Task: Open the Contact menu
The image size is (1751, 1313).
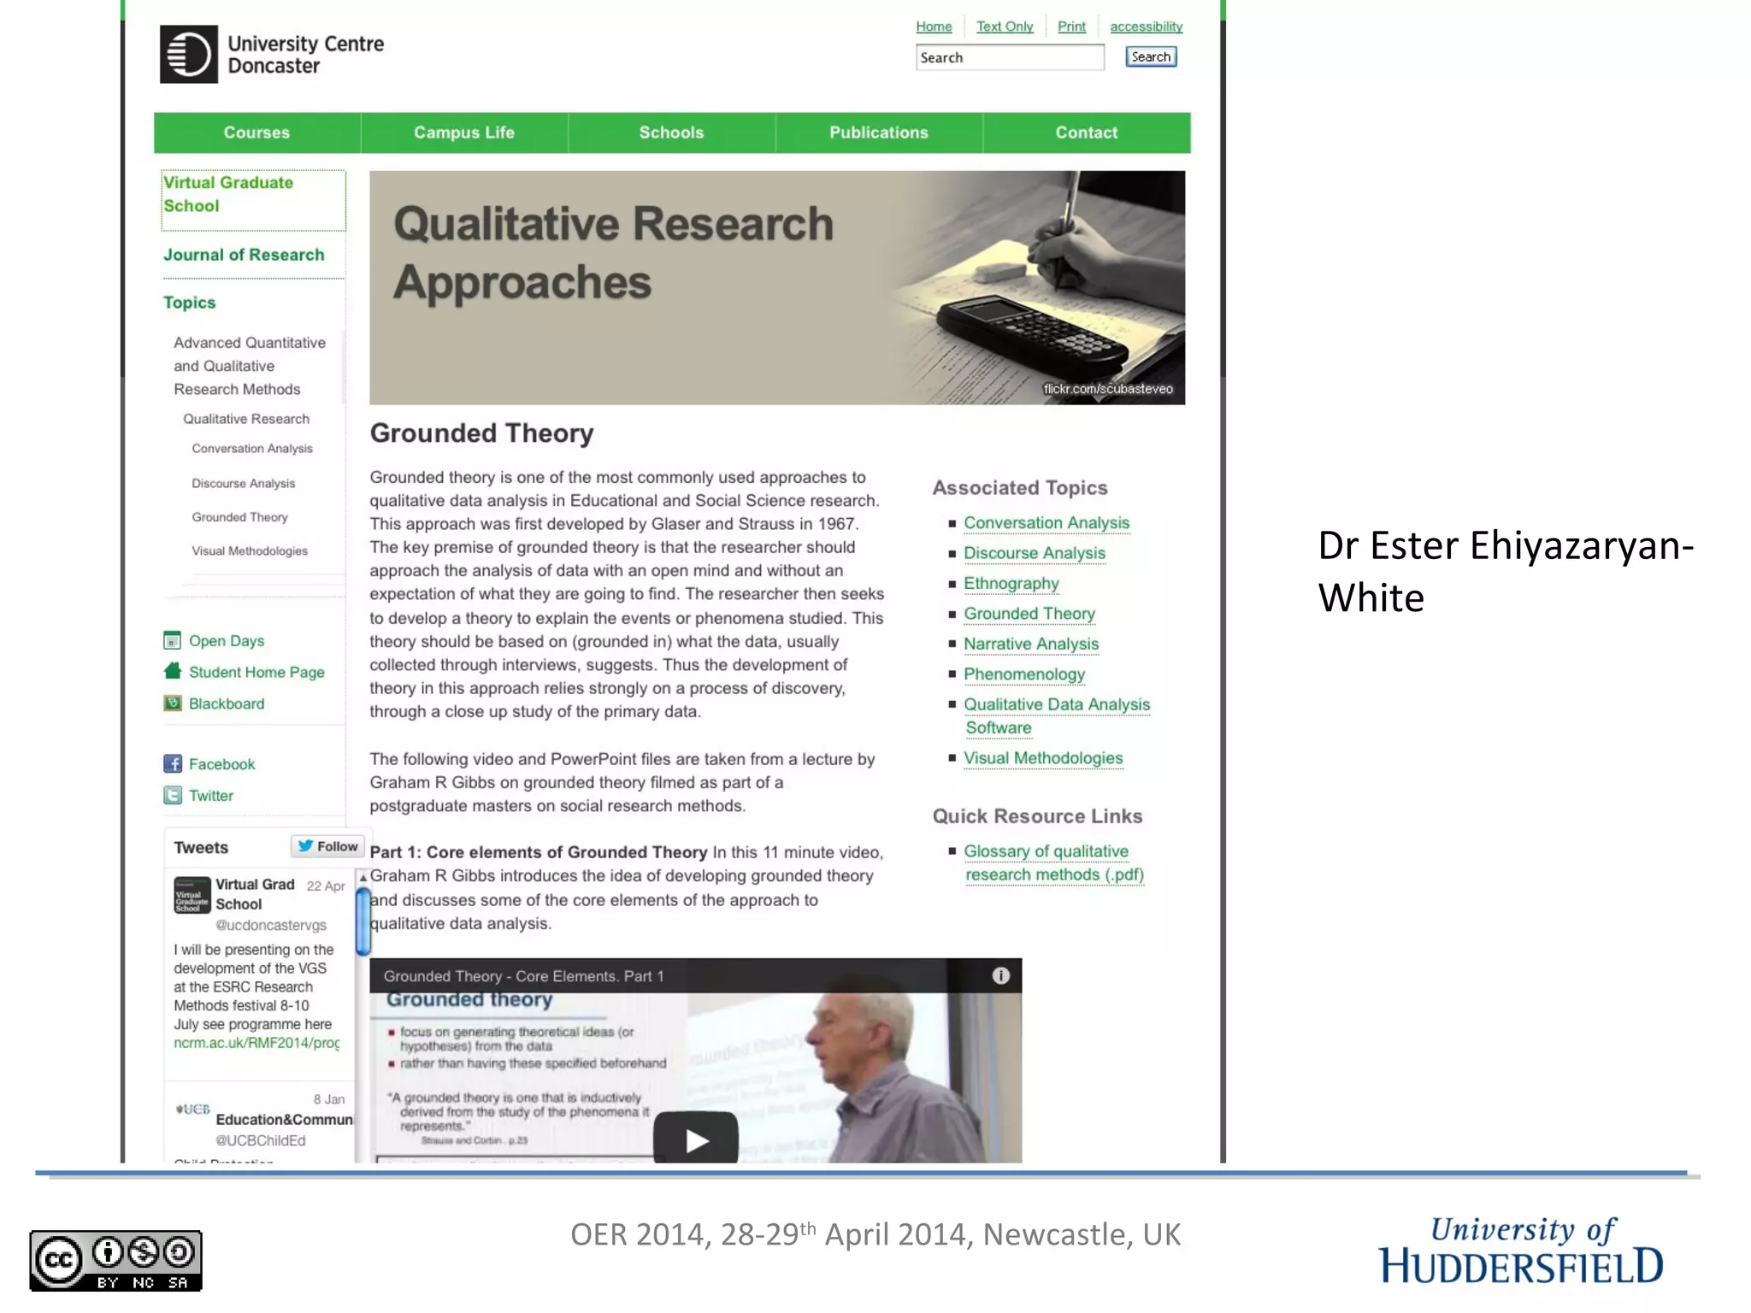Action: 1086,132
